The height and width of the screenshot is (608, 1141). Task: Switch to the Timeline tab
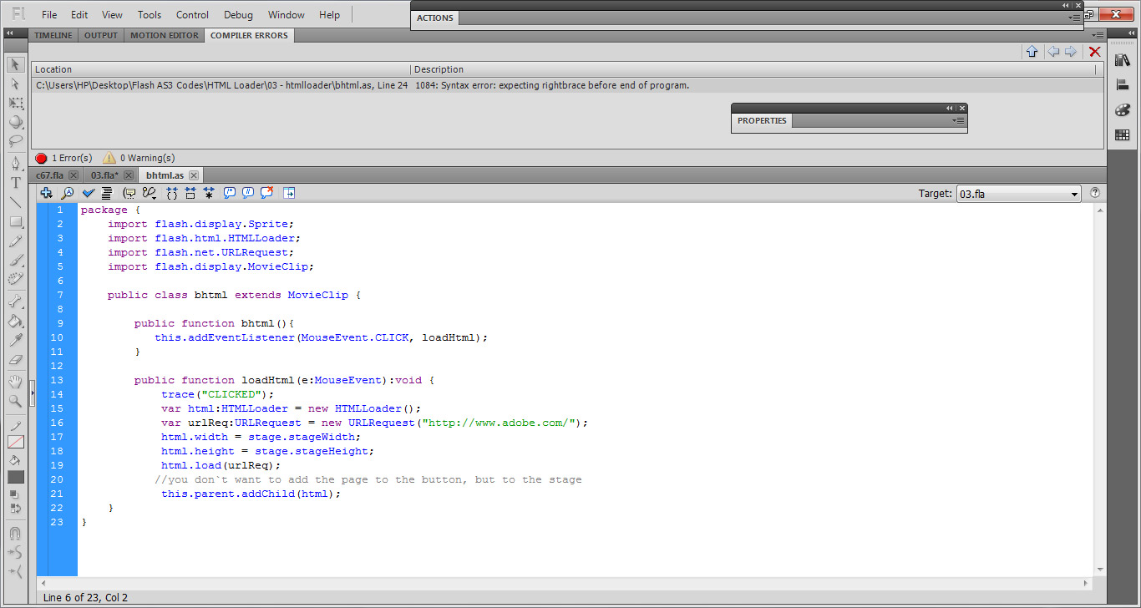(53, 35)
